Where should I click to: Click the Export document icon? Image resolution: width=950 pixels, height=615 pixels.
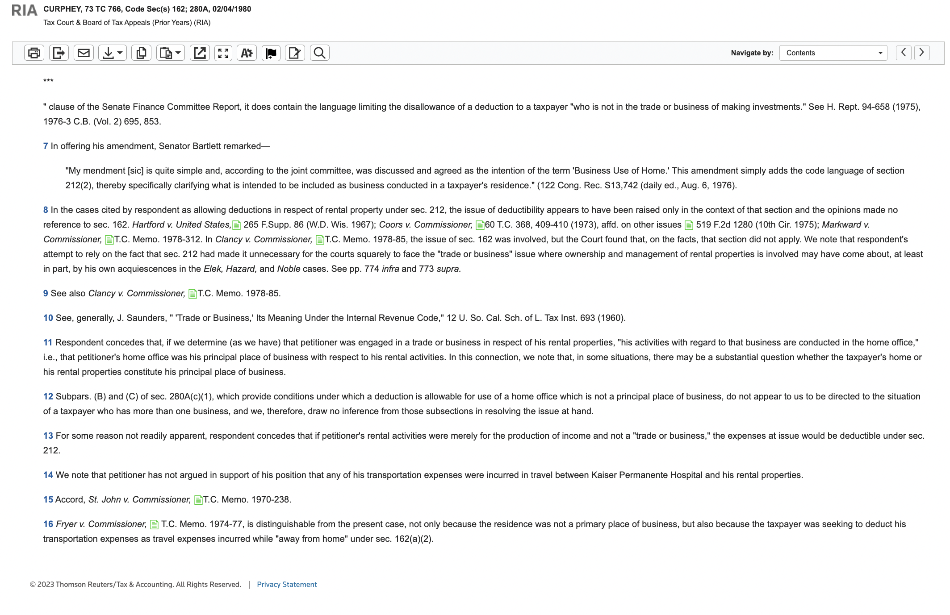[x=59, y=53]
